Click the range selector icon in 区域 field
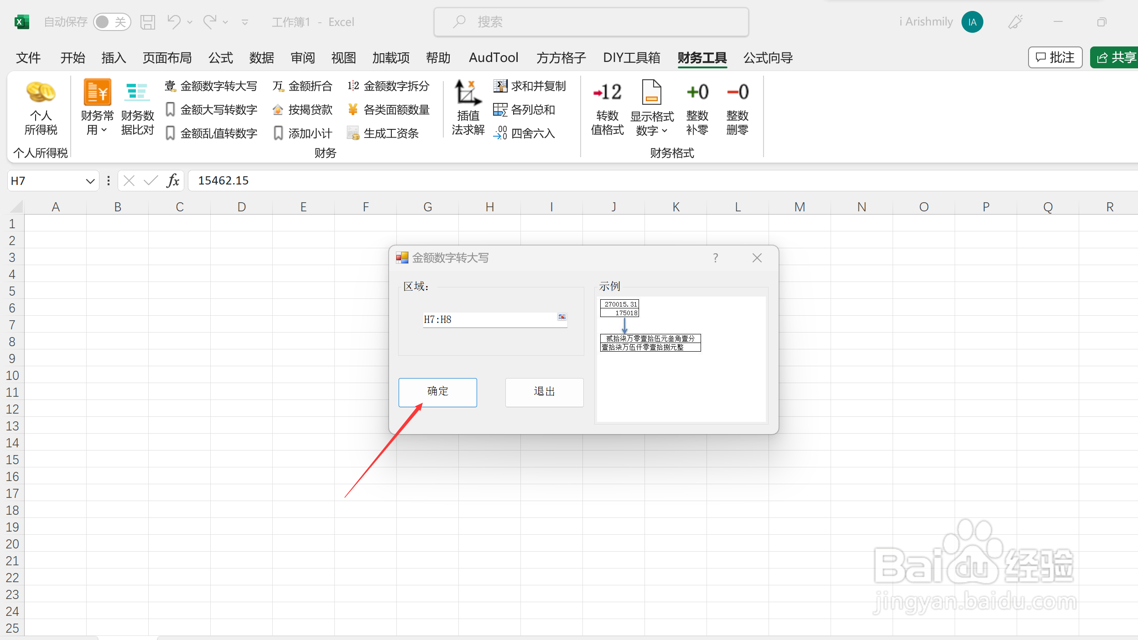This screenshot has width=1138, height=640. pos(562,317)
